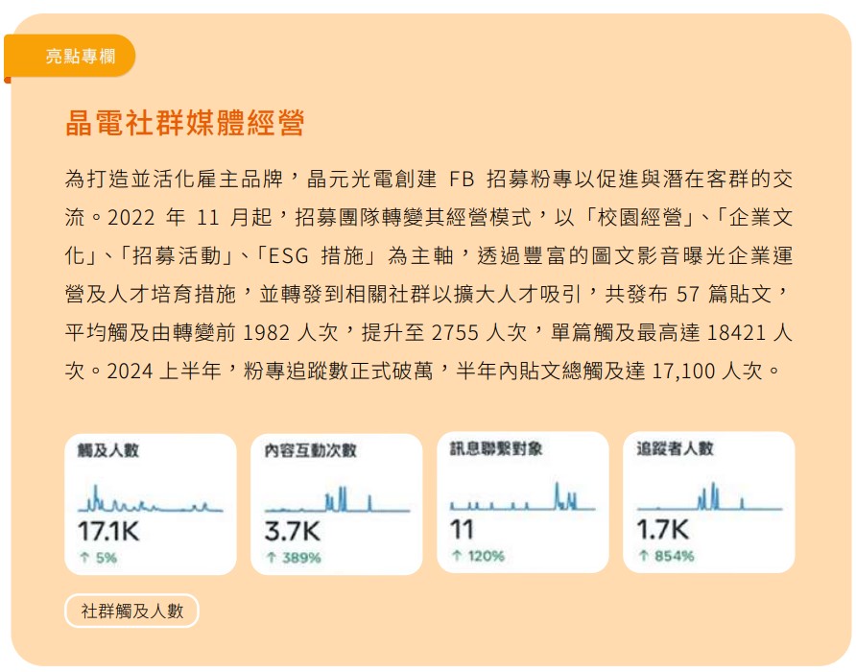This screenshot has height=672, width=856.
Task: Select the 訊息聯繫對象 sparkline chart
Action: coord(523,498)
